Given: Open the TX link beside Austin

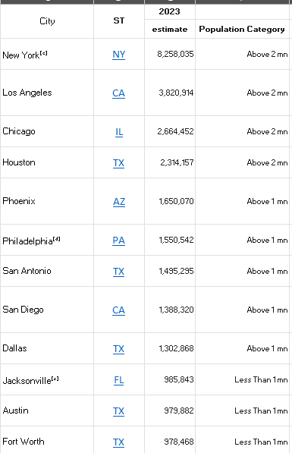Looking at the screenshot, I should click(x=119, y=411).
